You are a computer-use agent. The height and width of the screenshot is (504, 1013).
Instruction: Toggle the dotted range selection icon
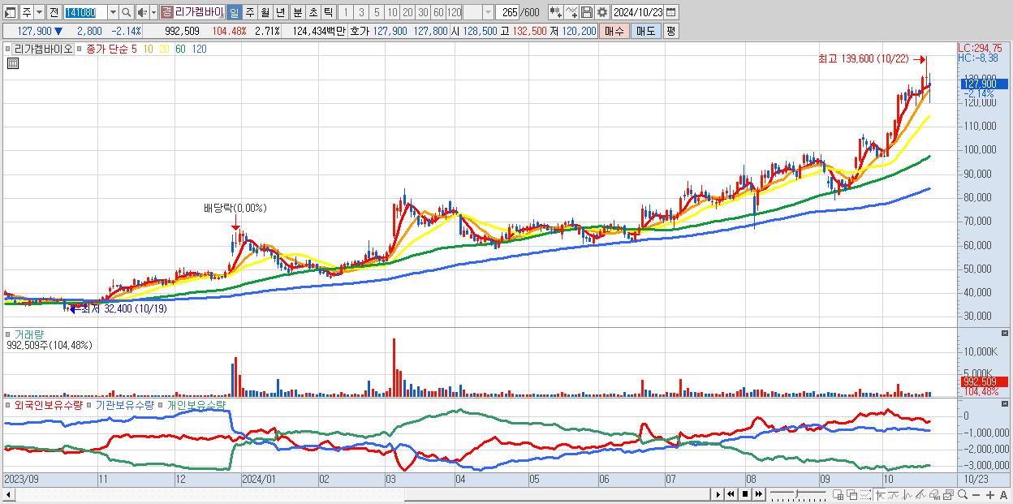pyautogui.click(x=865, y=495)
